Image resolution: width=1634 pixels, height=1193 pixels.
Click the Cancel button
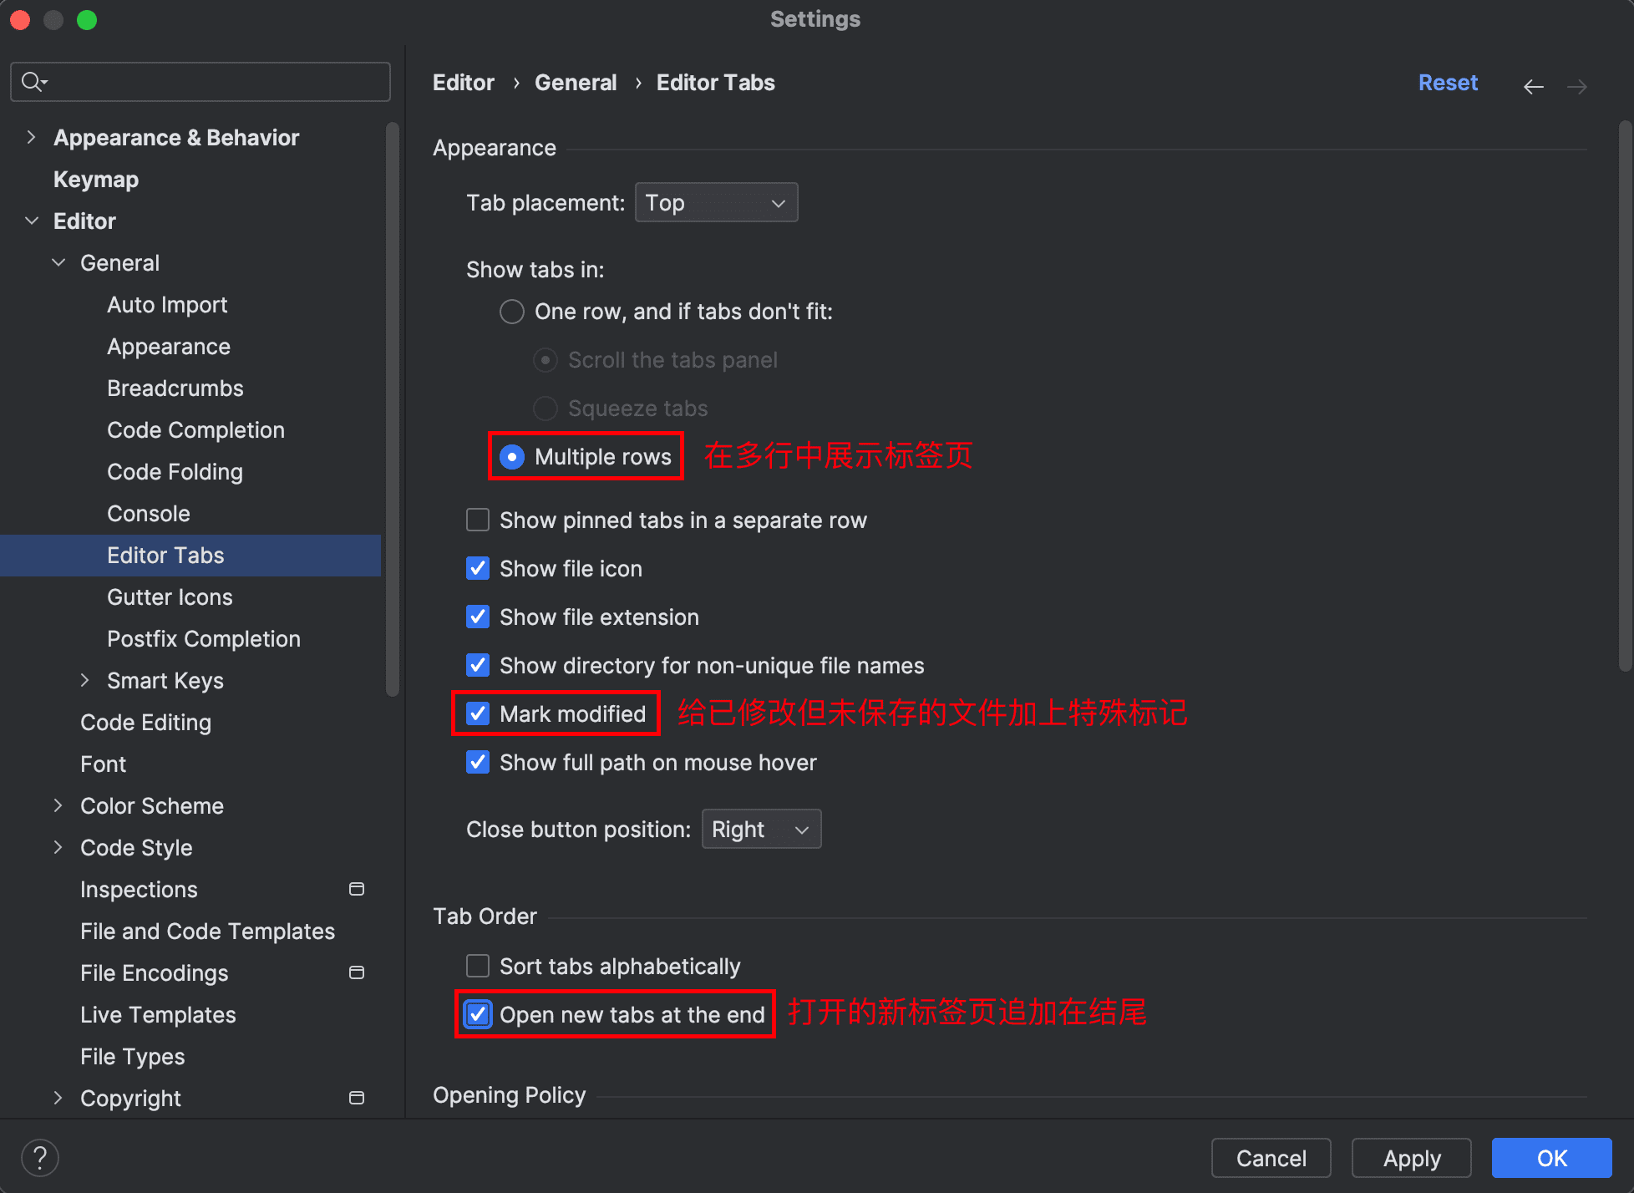tap(1271, 1158)
